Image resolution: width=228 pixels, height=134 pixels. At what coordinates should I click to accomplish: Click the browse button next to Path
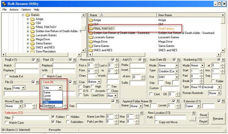point(192,119)
